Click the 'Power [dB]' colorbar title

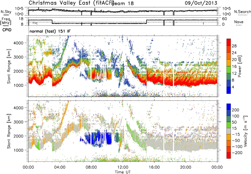[239, 66]
